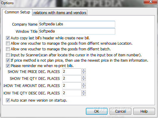Uncheck Auto copy last bill's header checkbox
158x118 pixels.
(x=8, y=38)
